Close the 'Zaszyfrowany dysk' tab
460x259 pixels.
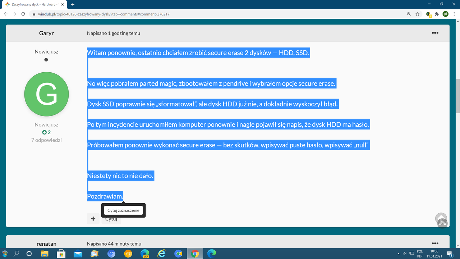[x=63, y=4]
